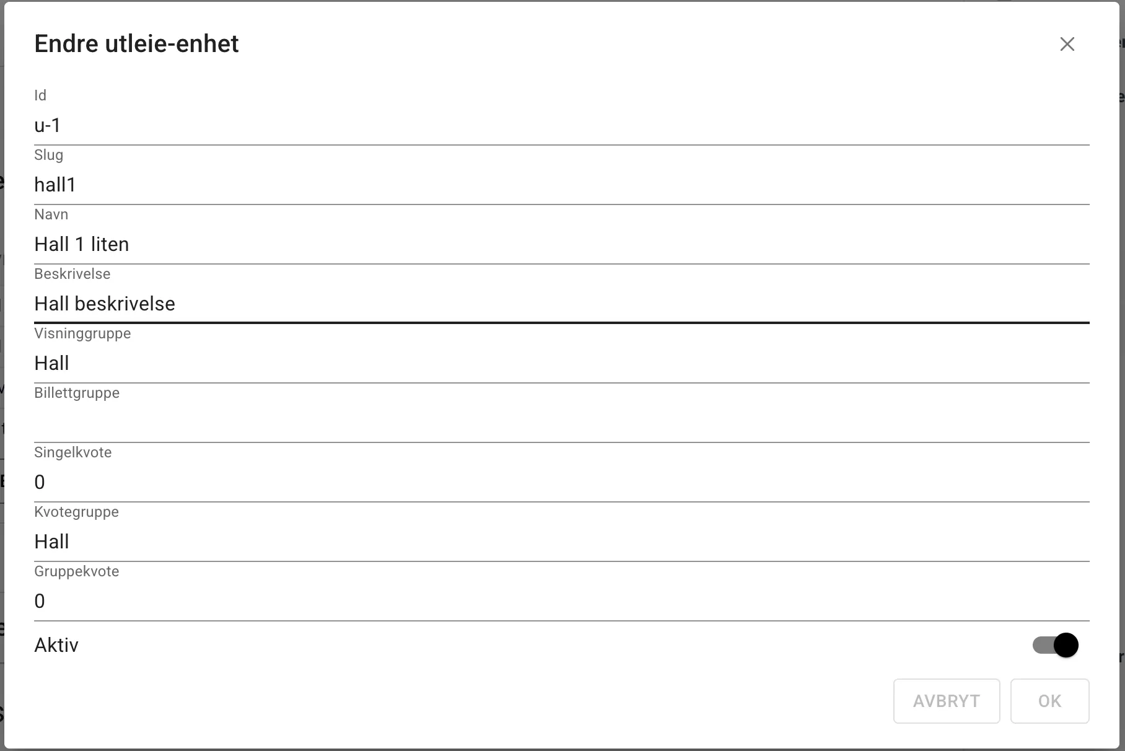1125x751 pixels.
Task: Click the empty Billettgruppe input
Action: 561,423
